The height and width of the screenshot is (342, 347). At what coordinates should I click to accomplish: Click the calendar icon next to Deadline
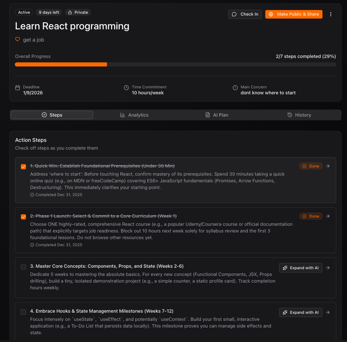click(x=17, y=88)
